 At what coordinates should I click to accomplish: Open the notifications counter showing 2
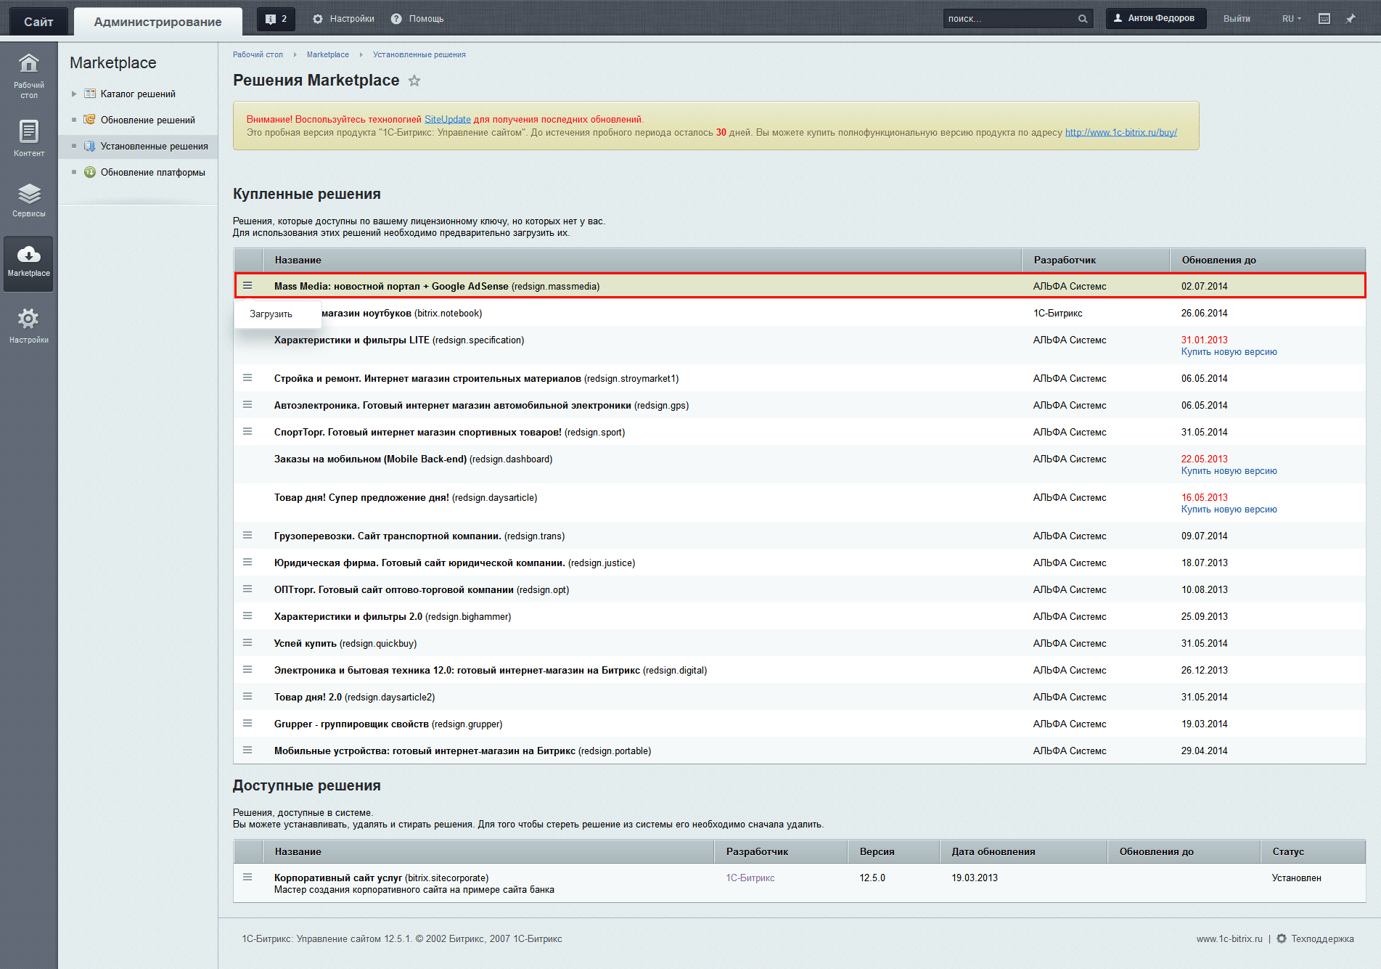[x=276, y=19]
